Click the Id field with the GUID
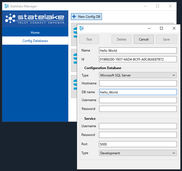 [138, 59]
